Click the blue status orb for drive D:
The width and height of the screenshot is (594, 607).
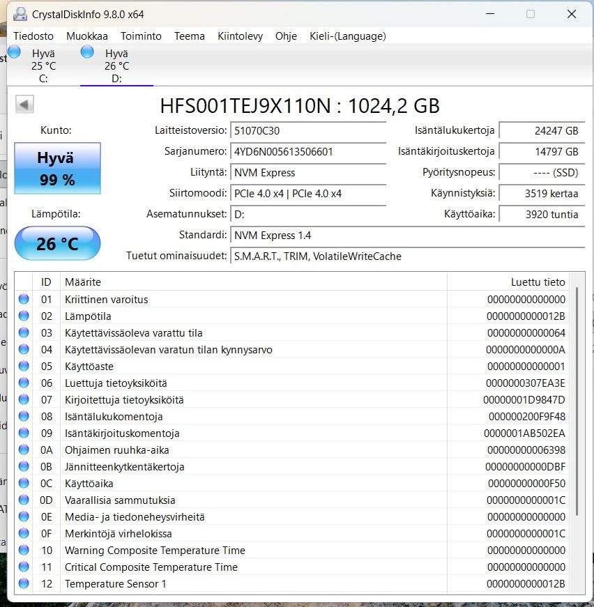[87, 52]
